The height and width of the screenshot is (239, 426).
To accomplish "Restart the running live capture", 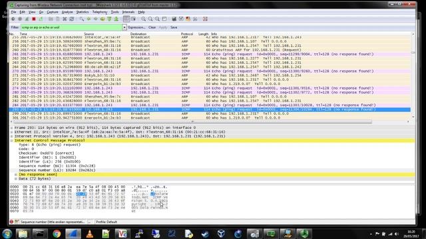I will point(41,19).
